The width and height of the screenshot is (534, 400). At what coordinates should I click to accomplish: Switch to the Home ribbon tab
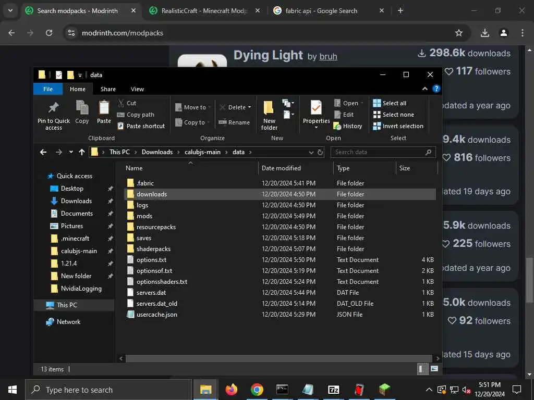78,89
